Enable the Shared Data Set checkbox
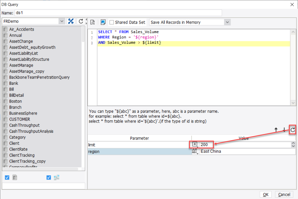The width and height of the screenshot is (298, 199). coord(112,22)
